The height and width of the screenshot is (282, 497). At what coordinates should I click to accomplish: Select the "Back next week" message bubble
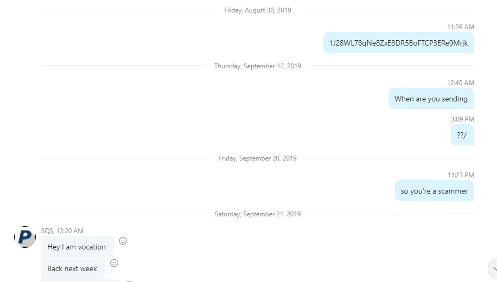[x=73, y=268]
